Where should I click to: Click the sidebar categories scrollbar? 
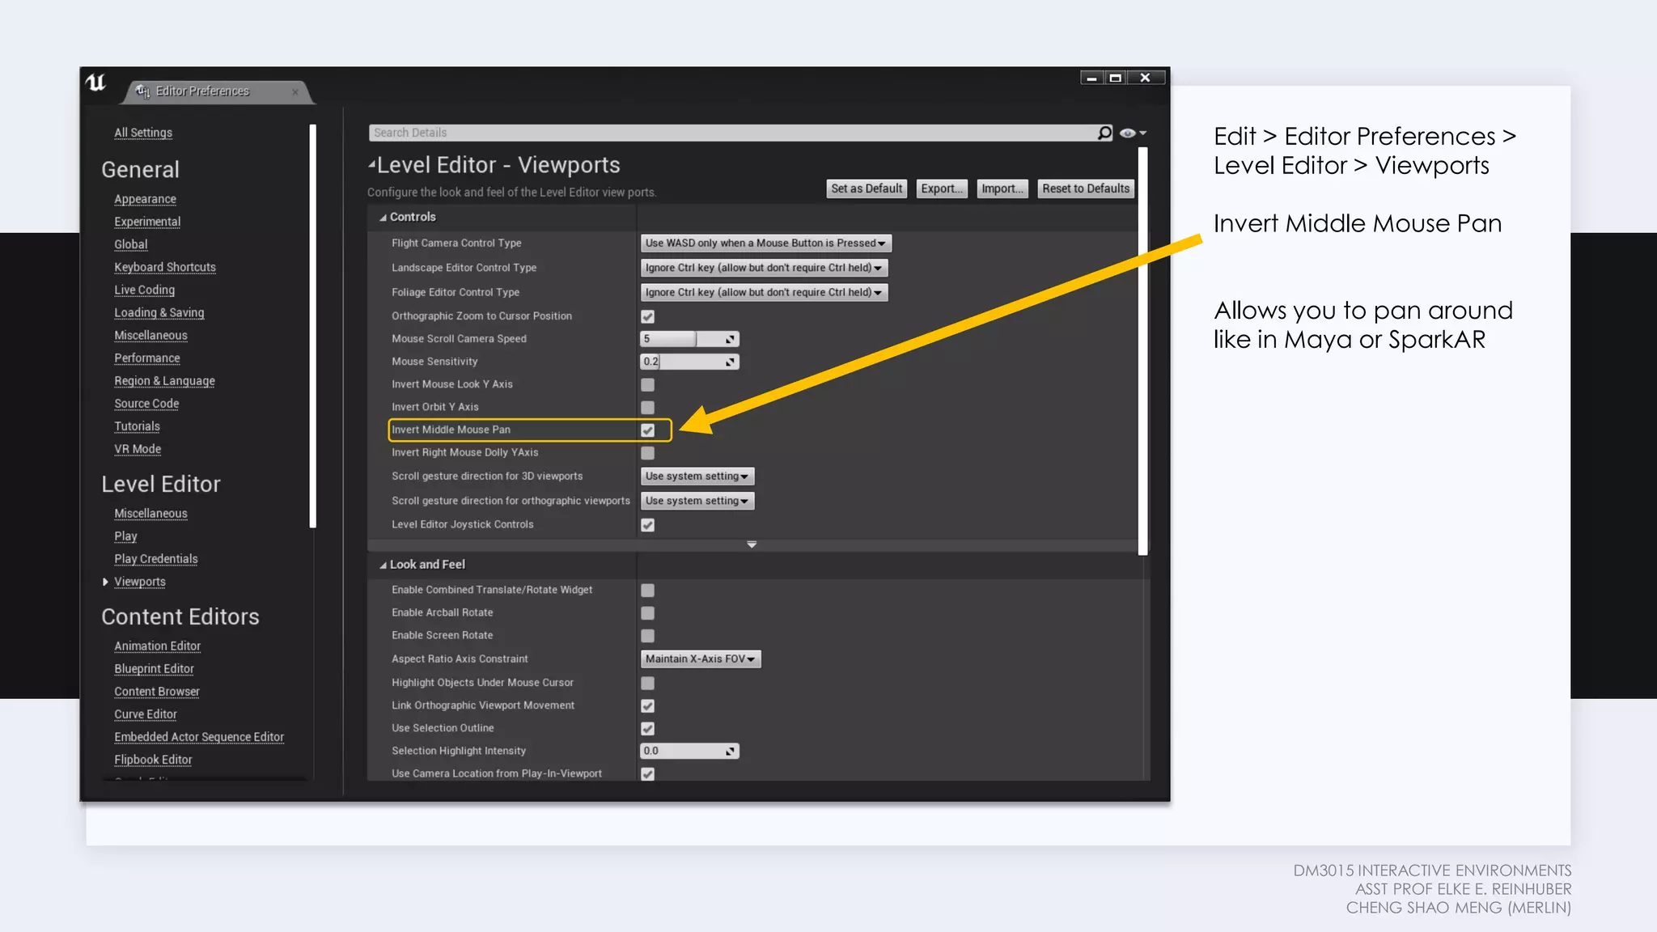click(x=312, y=326)
